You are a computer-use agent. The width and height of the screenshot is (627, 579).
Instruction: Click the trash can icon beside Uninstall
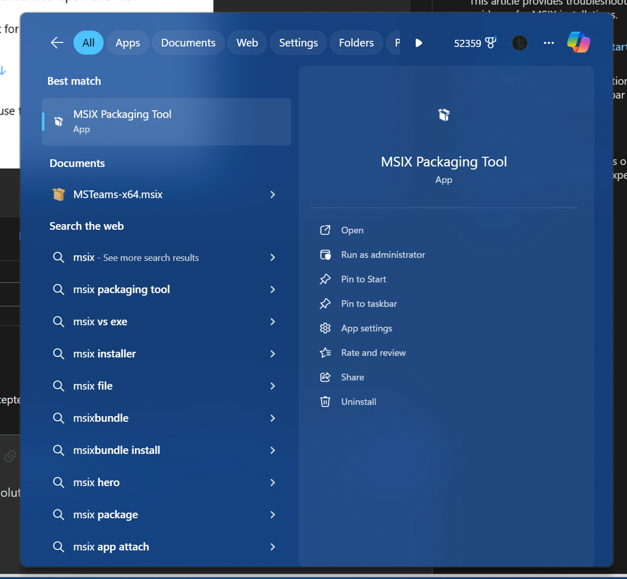325,402
